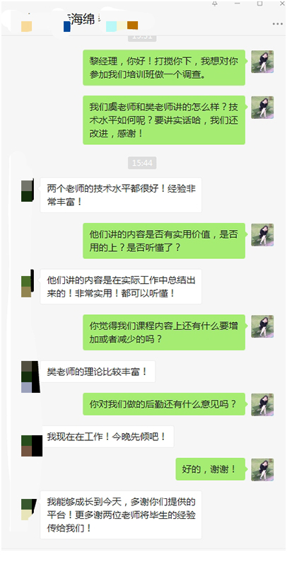Click sender avatar beside 好的，谢谢 message
This screenshot has width=287, height=562.
click(262, 469)
